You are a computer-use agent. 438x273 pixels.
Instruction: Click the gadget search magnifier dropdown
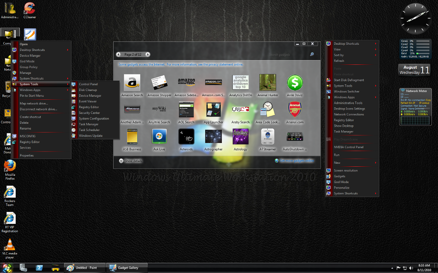(x=312, y=55)
